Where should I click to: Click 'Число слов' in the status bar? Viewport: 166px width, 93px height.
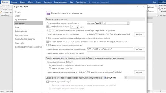(x=9, y=91)
